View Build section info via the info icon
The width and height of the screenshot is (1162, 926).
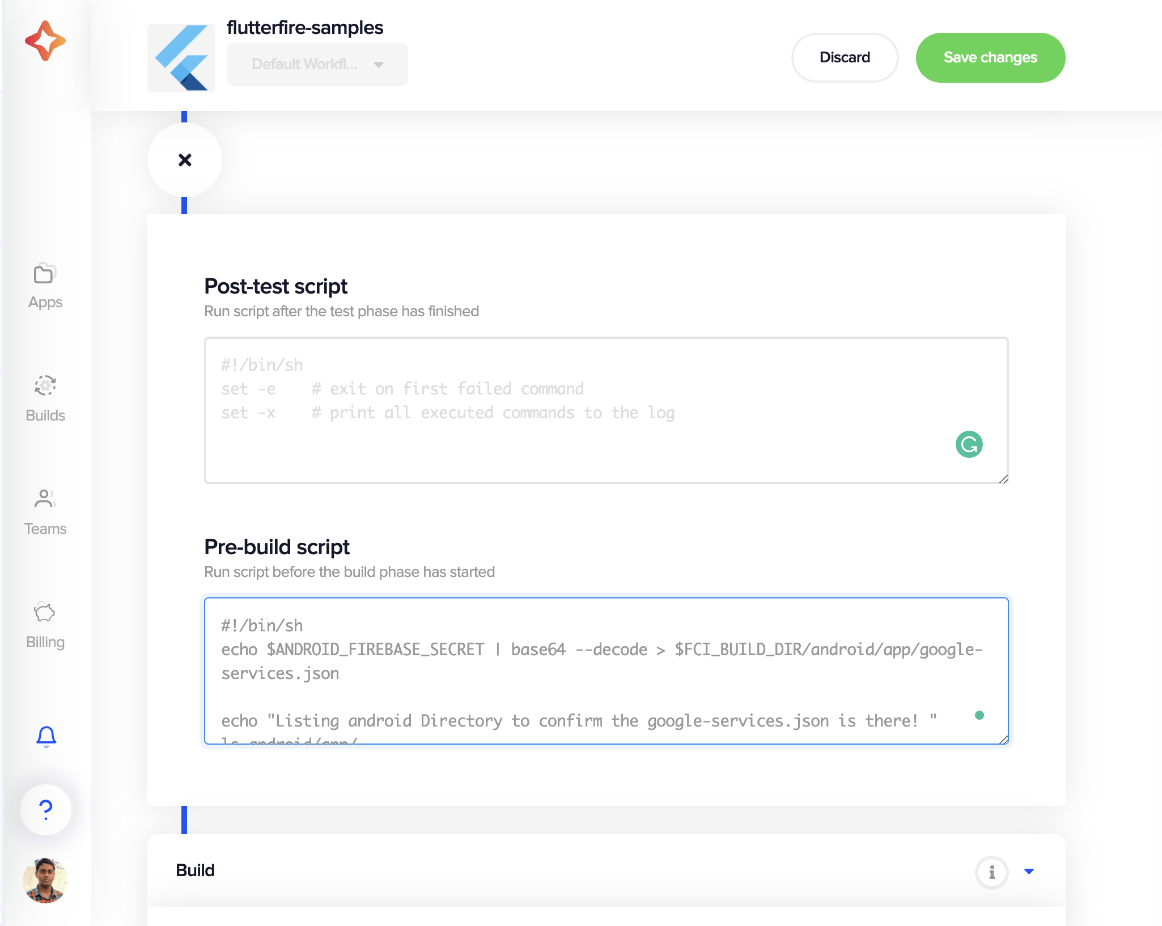(991, 872)
